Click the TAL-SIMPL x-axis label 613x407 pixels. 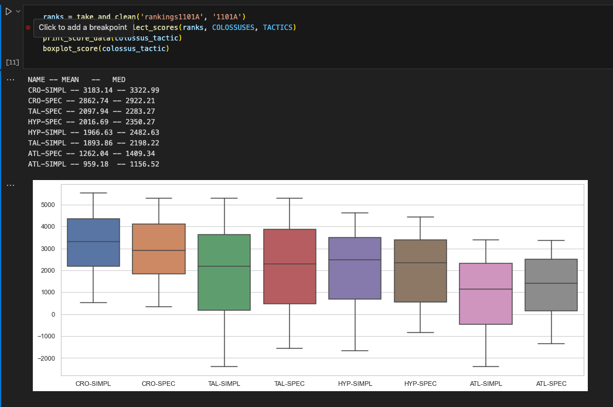click(x=224, y=384)
